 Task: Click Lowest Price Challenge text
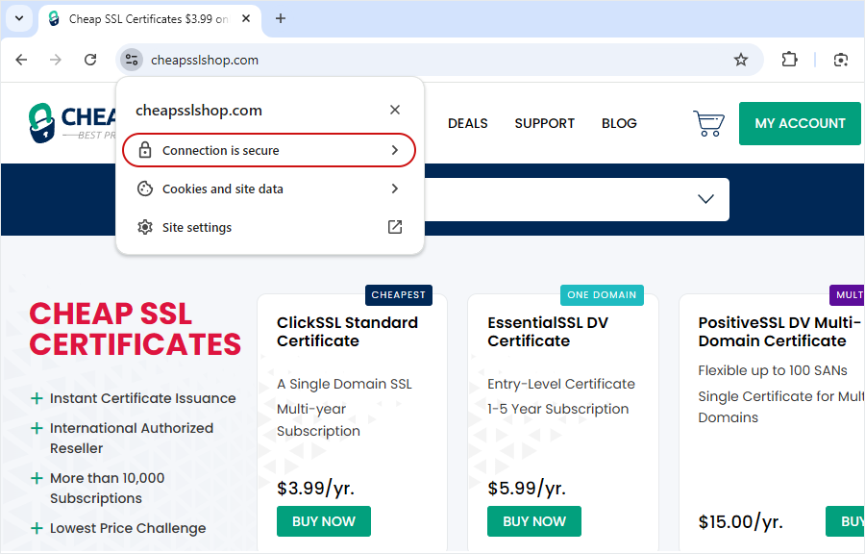click(128, 528)
